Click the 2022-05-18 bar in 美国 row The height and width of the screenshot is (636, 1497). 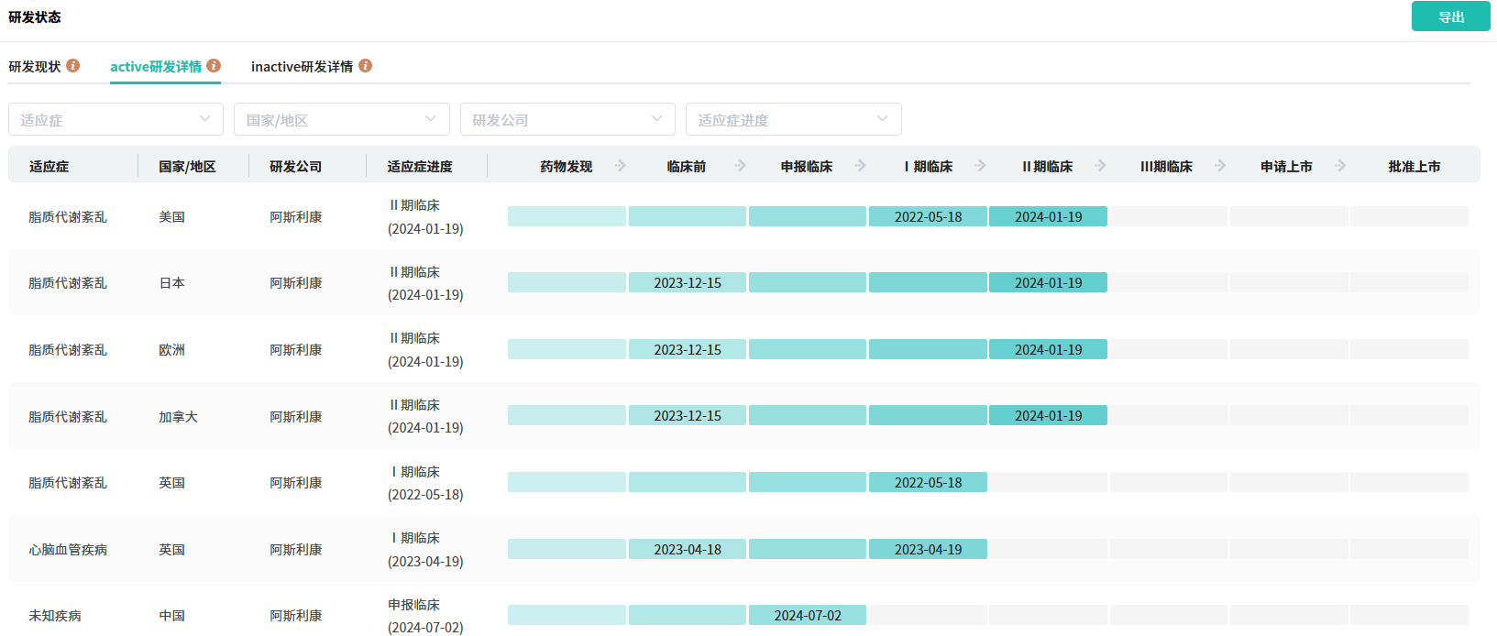928,216
